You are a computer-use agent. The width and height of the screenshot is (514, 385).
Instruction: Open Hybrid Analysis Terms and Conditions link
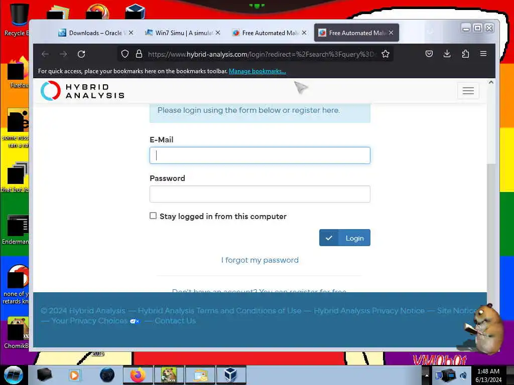pos(220,311)
